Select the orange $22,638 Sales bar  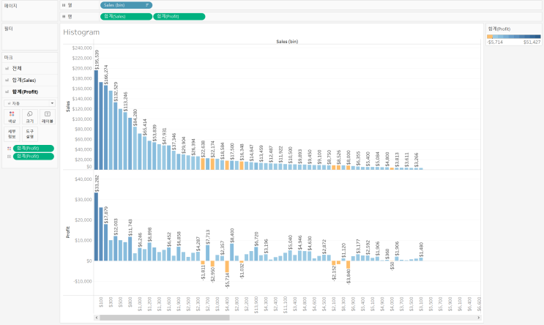pyautogui.click(x=203, y=164)
